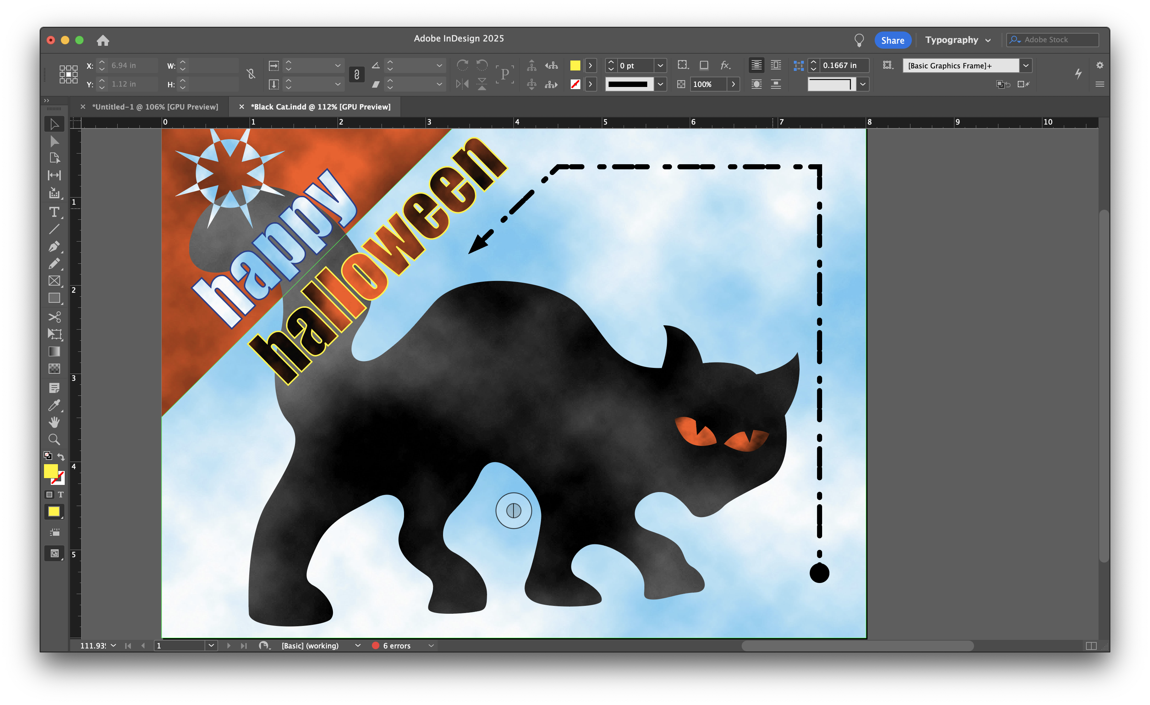
Task: Switch to the Black Cat.indd tab
Action: click(x=321, y=107)
